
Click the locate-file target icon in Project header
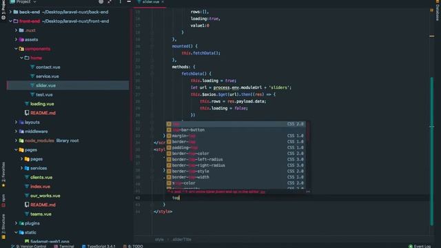(101, 1)
